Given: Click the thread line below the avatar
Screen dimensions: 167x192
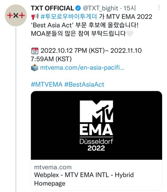Looking at the screenshot, I should [x=16, y=110].
